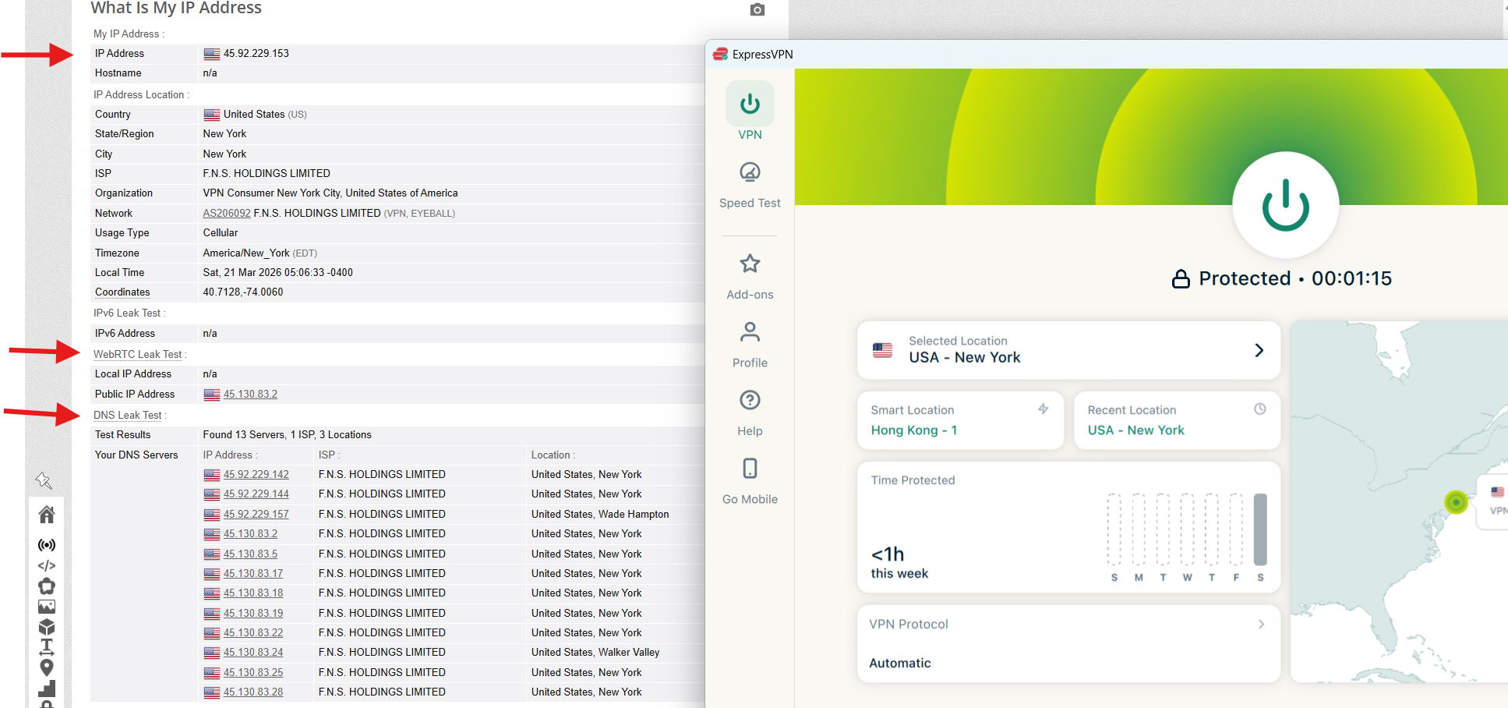Click the map pin icon in sidebar
This screenshot has height=708, width=1508.
tap(47, 667)
